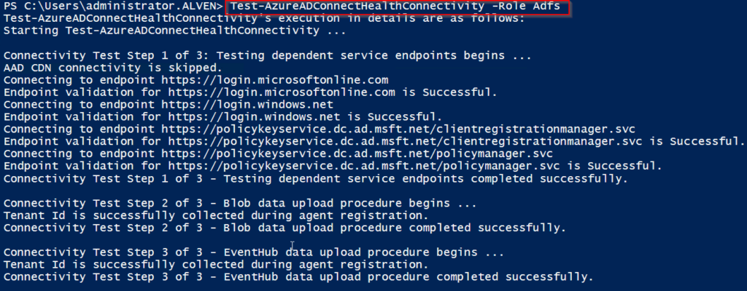Image resolution: width=747 pixels, height=291 pixels.
Task: Click the clientregistrationmanager.svc is Successful line
Action: tap(374, 142)
